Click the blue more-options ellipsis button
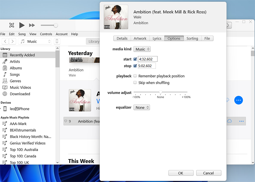255x182 pixels. (x=238, y=100)
